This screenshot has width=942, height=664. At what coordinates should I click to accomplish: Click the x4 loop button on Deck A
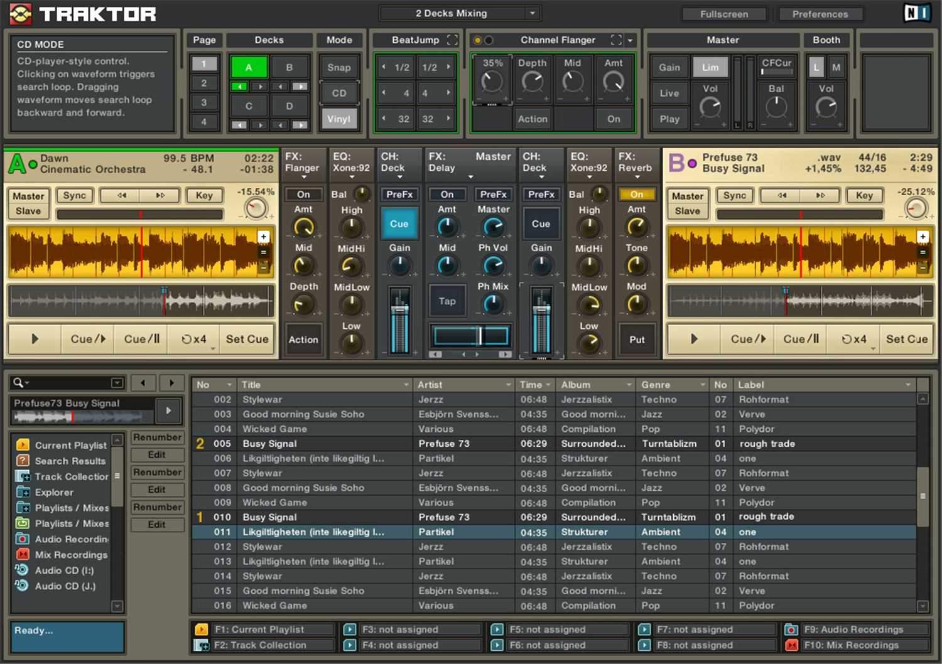click(194, 339)
